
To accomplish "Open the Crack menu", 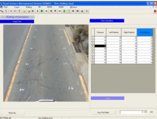I will 17,7.
